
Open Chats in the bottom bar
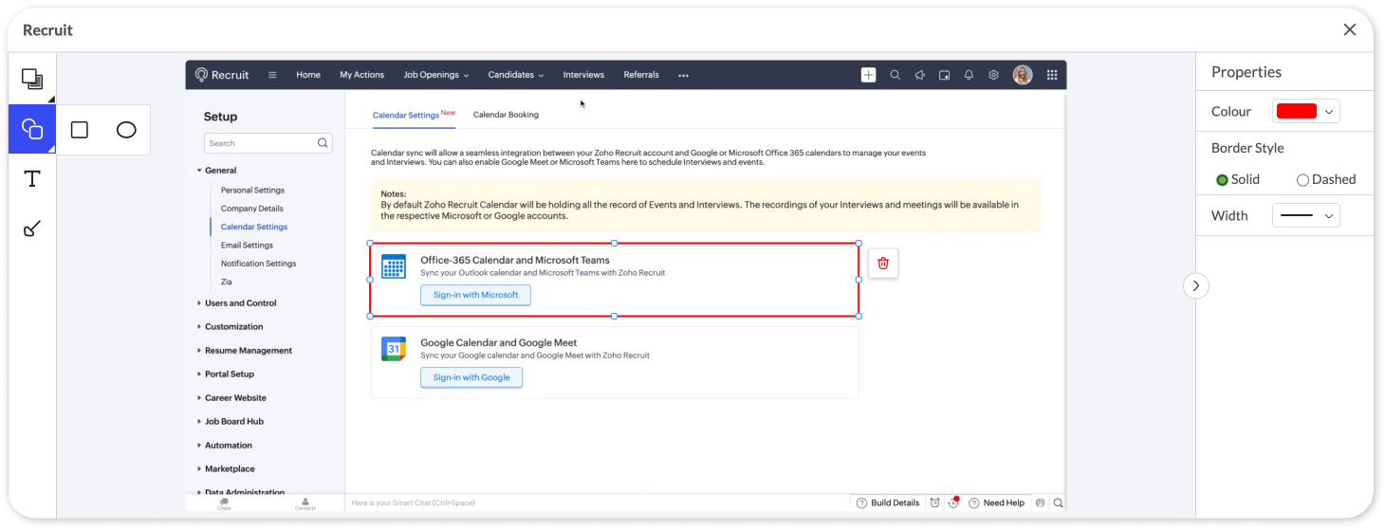pos(224,503)
